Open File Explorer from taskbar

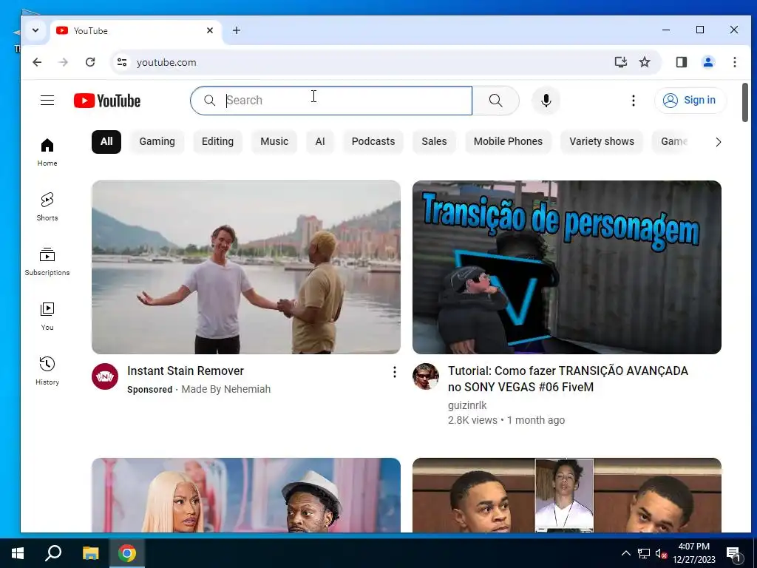(90, 553)
